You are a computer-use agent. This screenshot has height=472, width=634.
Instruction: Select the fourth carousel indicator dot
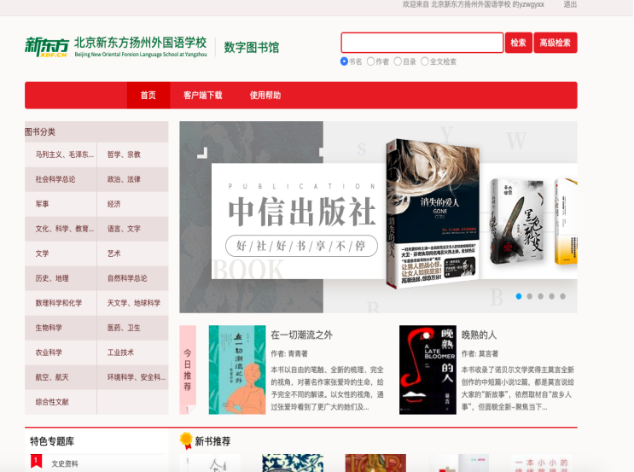(551, 296)
